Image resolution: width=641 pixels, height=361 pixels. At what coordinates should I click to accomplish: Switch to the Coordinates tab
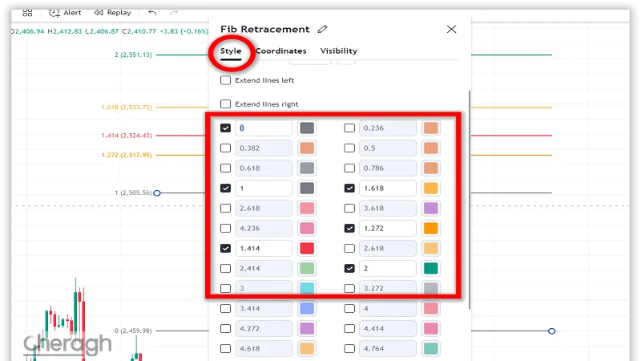(x=281, y=51)
